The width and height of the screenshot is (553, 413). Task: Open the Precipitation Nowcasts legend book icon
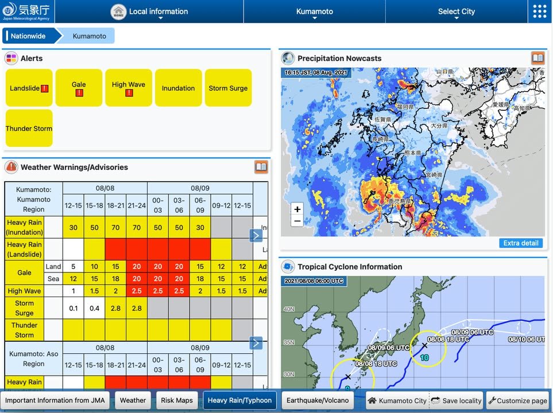[x=537, y=58]
